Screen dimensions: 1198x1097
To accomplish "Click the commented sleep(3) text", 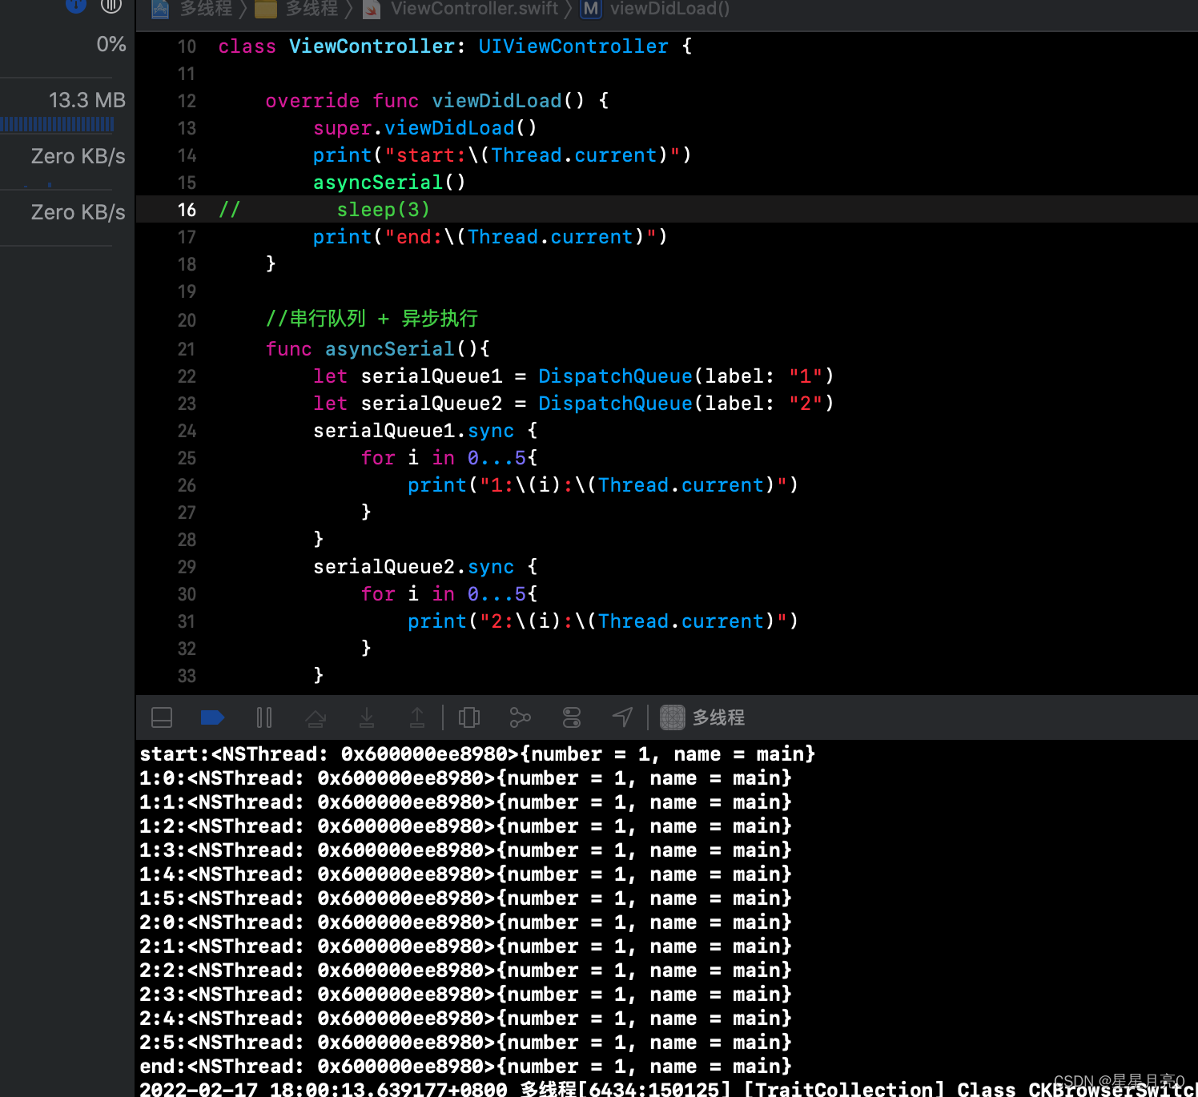I will pyautogui.click(x=383, y=210).
